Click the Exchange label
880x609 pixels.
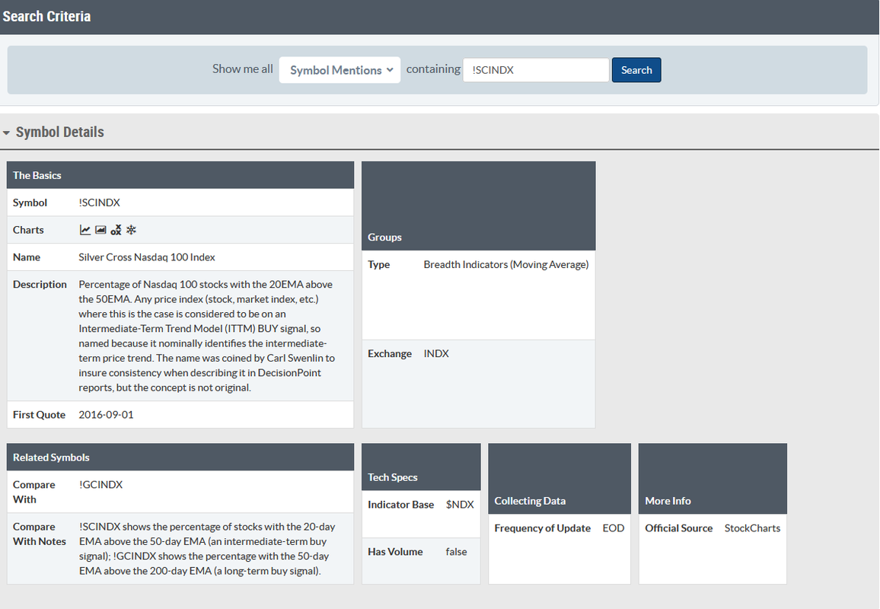point(390,354)
